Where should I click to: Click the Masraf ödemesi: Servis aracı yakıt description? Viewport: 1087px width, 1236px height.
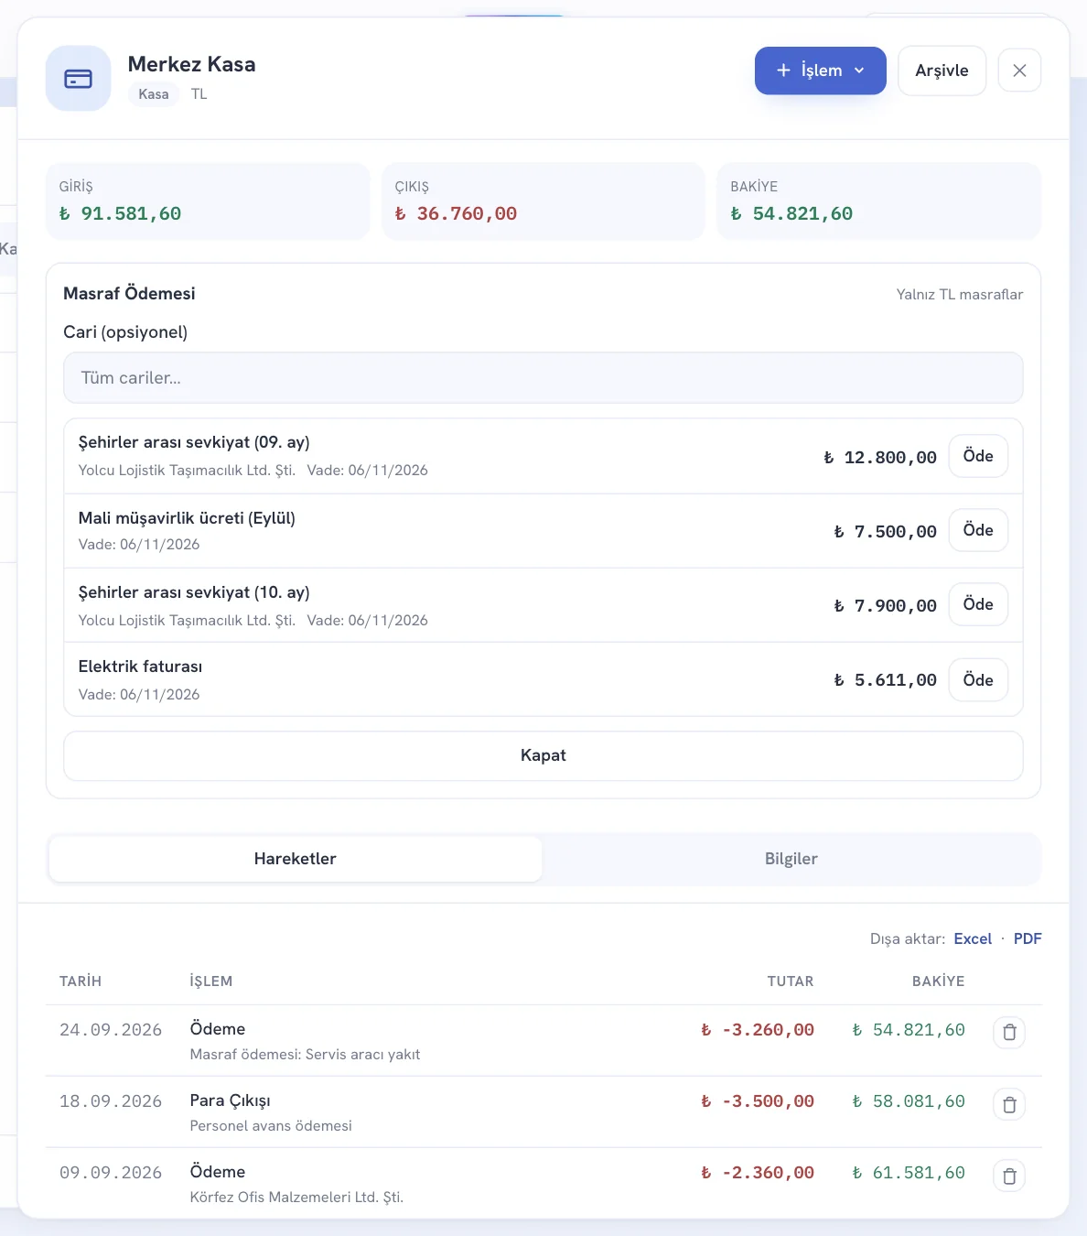pyautogui.click(x=306, y=1055)
